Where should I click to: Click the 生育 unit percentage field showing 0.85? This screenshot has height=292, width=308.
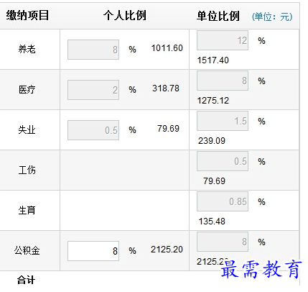coord(223,201)
